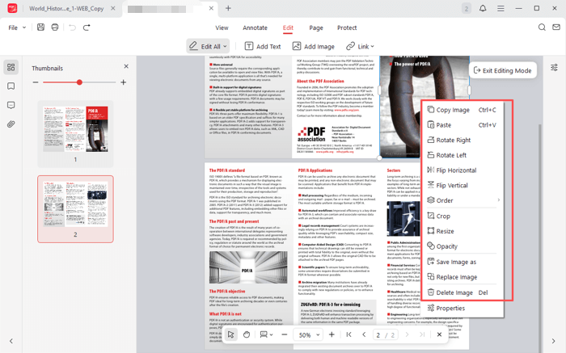Image resolution: width=566 pixels, height=353 pixels.
Task: Select Flip Horizontal
Action: pos(463,170)
